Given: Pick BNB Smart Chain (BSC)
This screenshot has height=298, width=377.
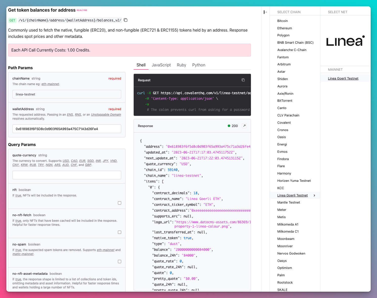Looking at the screenshot, I should click(295, 43).
